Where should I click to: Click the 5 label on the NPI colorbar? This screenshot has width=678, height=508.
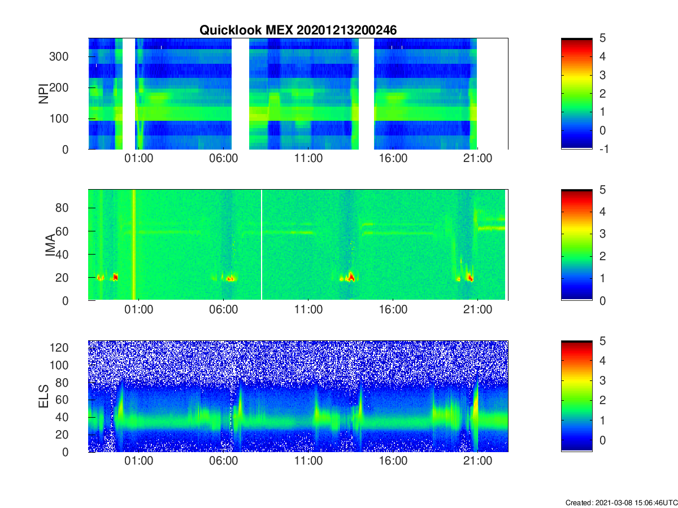(602, 38)
